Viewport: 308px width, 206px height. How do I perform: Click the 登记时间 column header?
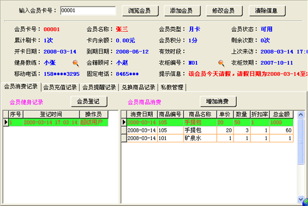pos(52,114)
